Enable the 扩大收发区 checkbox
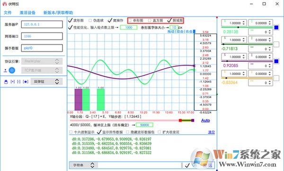The width and height of the screenshot is (284, 171). (159, 132)
